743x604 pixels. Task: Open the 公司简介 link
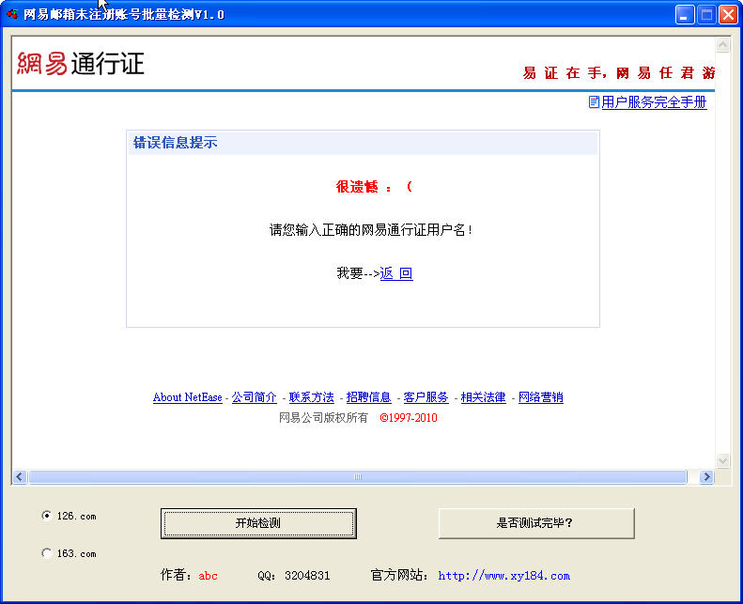coord(254,397)
